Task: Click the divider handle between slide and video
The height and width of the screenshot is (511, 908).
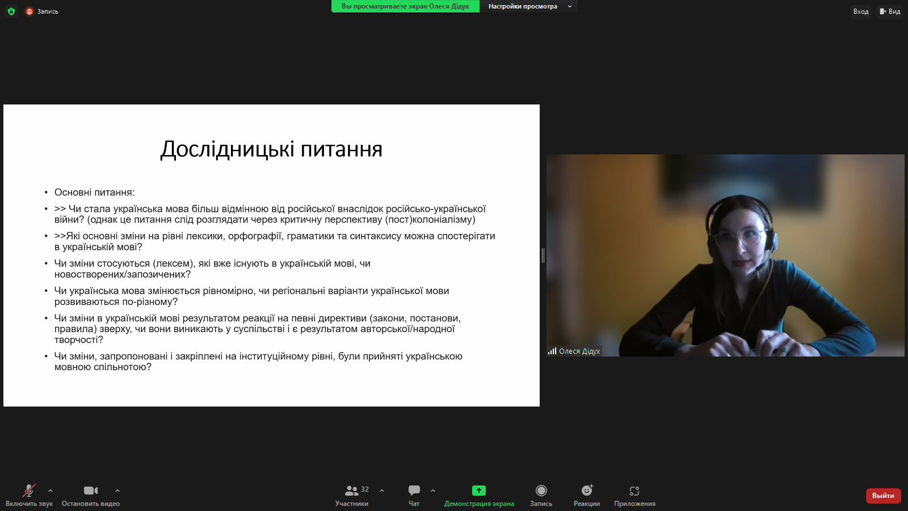Action: 543,256
